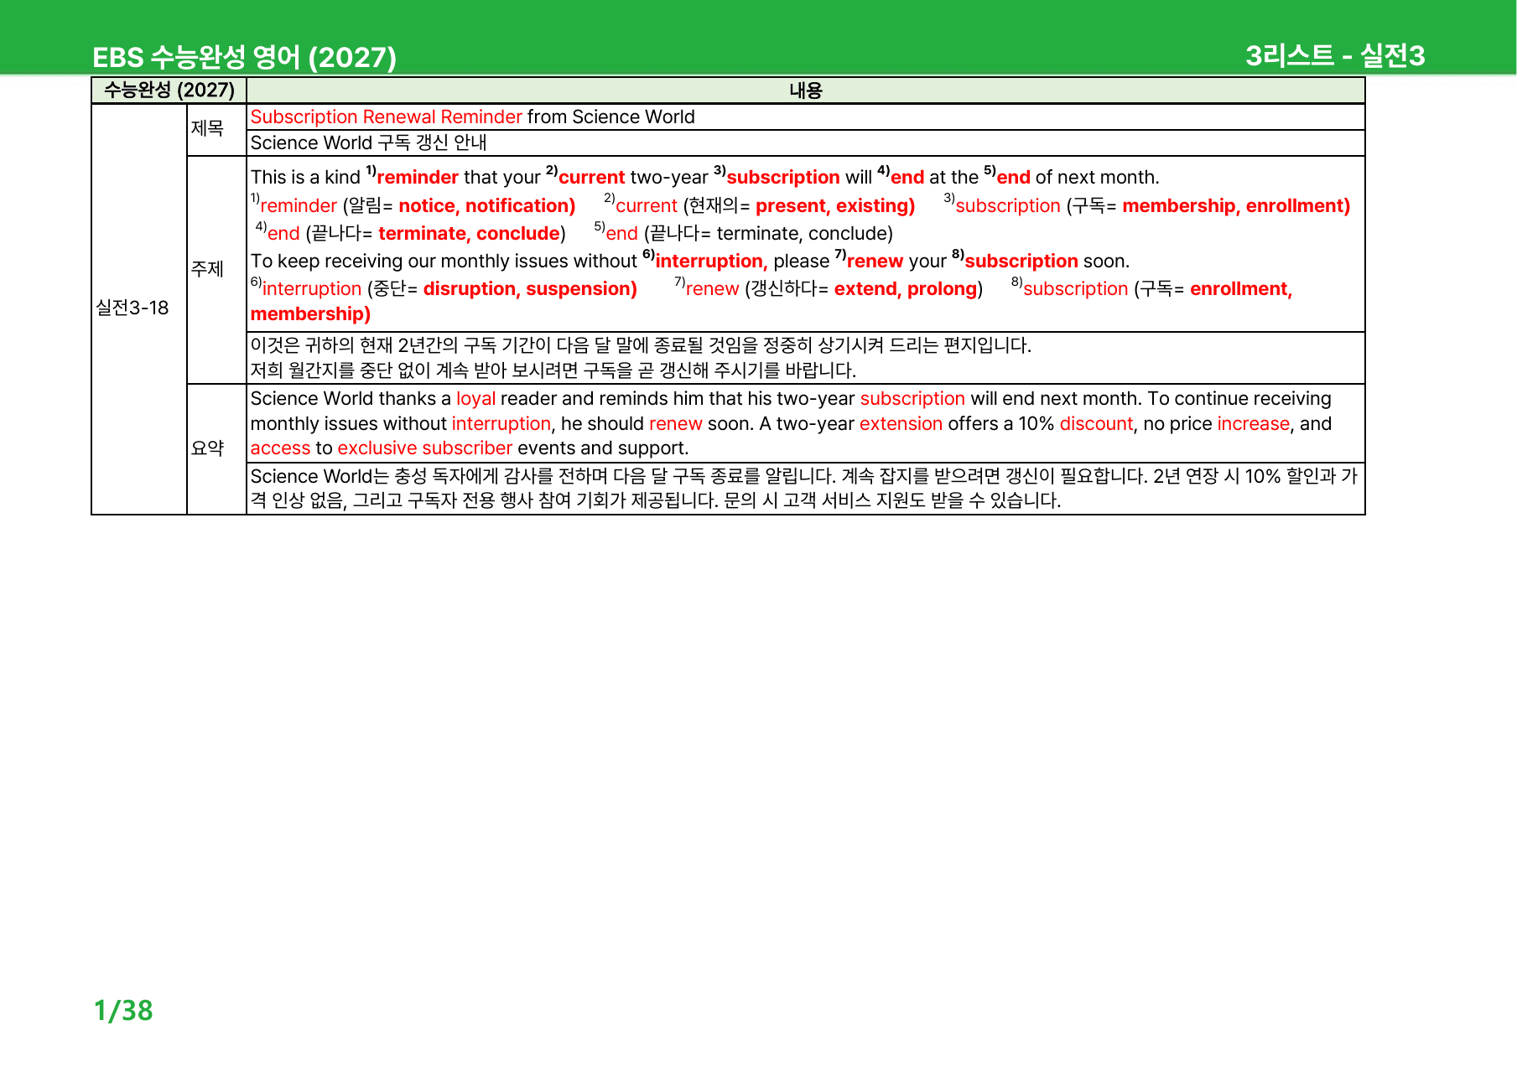The width and height of the screenshot is (1517, 1072).
Task: Click the EBS 수능완성 영어 (2027) header title
Action: point(244,57)
